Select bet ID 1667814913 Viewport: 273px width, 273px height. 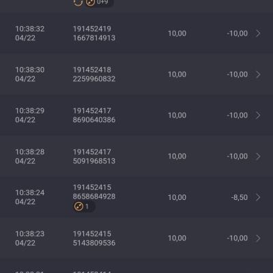click(94, 38)
